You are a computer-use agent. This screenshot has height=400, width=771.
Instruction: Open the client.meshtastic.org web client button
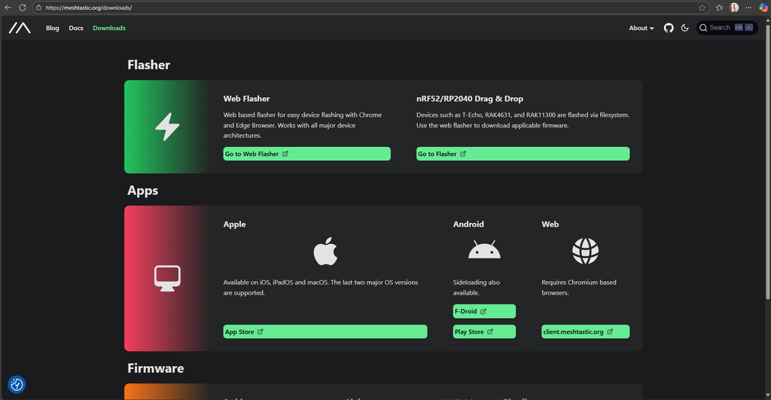(585, 331)
